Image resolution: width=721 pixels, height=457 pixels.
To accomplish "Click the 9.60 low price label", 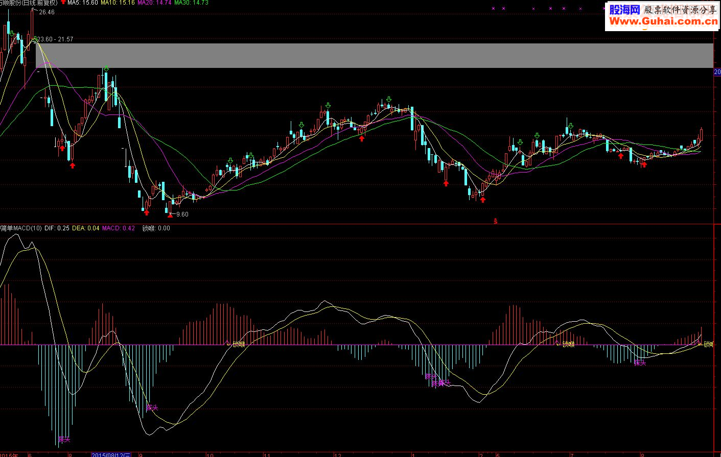I will tap(182, 214).
